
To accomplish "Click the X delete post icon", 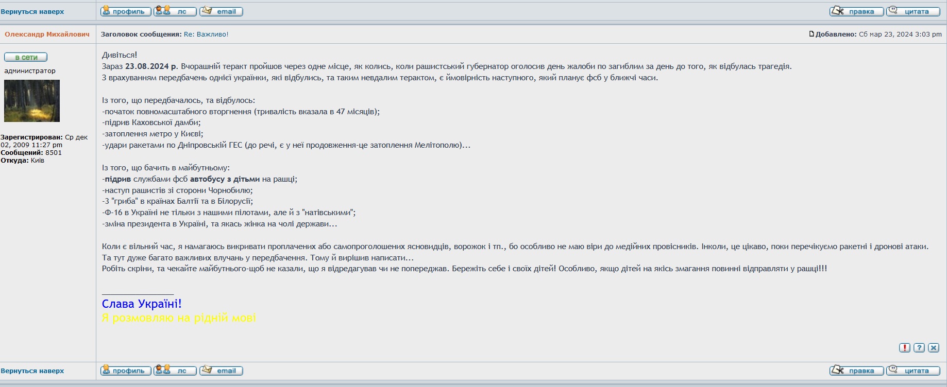I will pyautogui.click(x=934, y=348).
